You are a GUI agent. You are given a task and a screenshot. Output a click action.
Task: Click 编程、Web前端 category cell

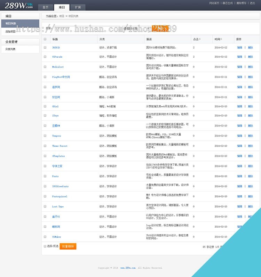pos(107,106)
